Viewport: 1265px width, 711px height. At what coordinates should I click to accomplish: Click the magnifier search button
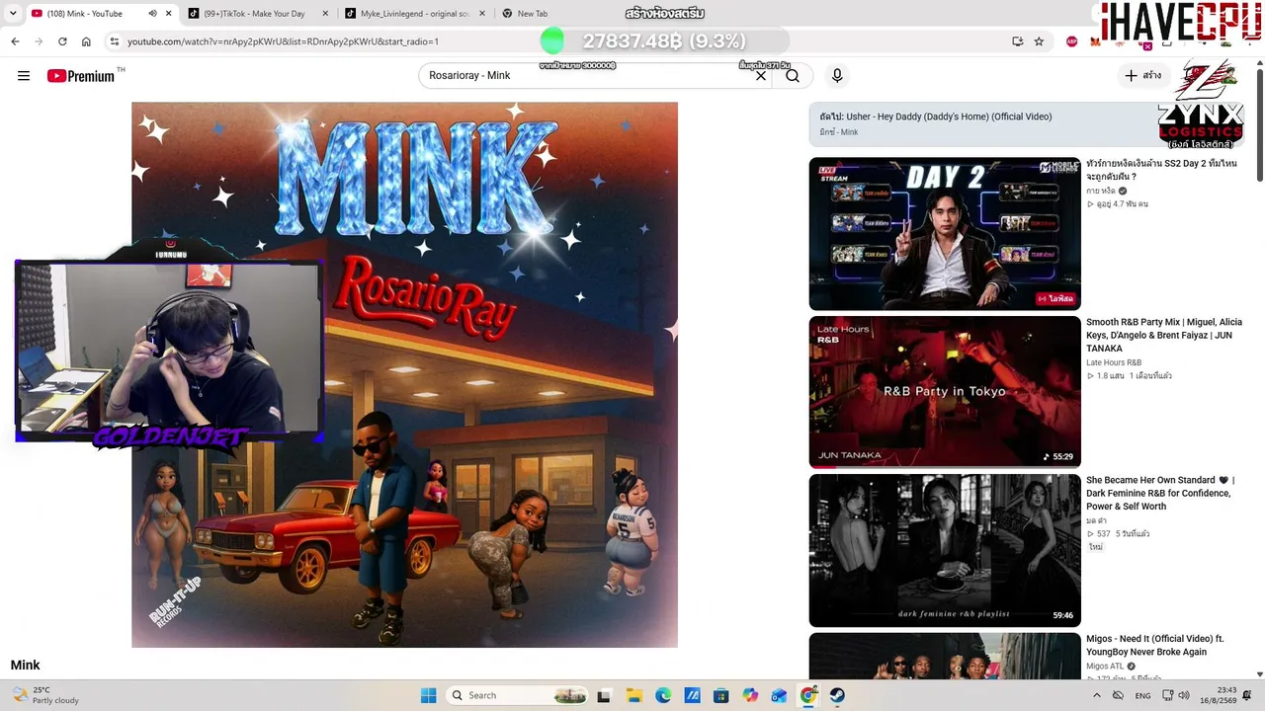click(x=793, y=76)
